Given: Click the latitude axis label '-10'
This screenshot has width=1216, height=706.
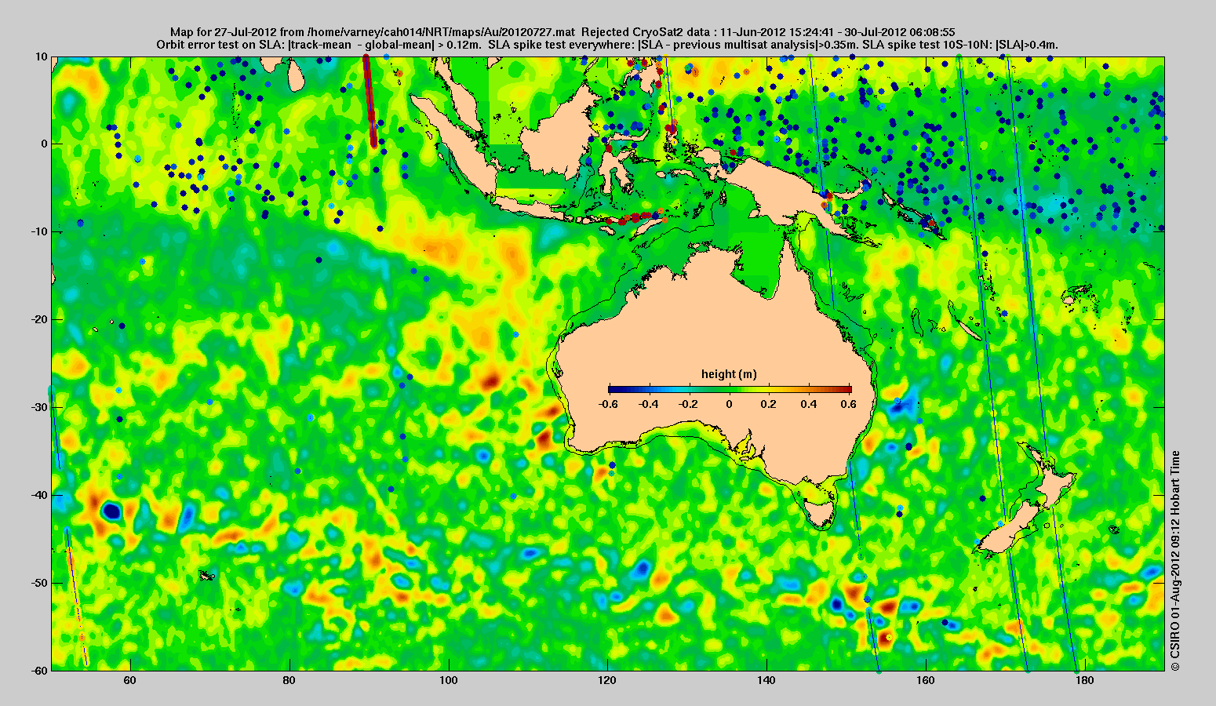Looking at the screenshot, I should 39,232.
